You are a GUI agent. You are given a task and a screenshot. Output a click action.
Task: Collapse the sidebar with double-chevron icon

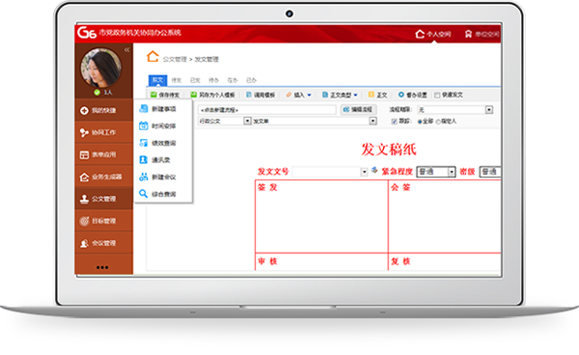[x=127, y=49]
